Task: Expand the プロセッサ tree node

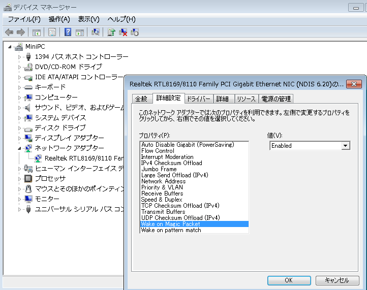Action: [20, 179]
